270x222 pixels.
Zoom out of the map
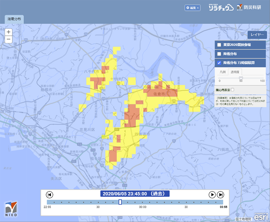pos(9,39)
